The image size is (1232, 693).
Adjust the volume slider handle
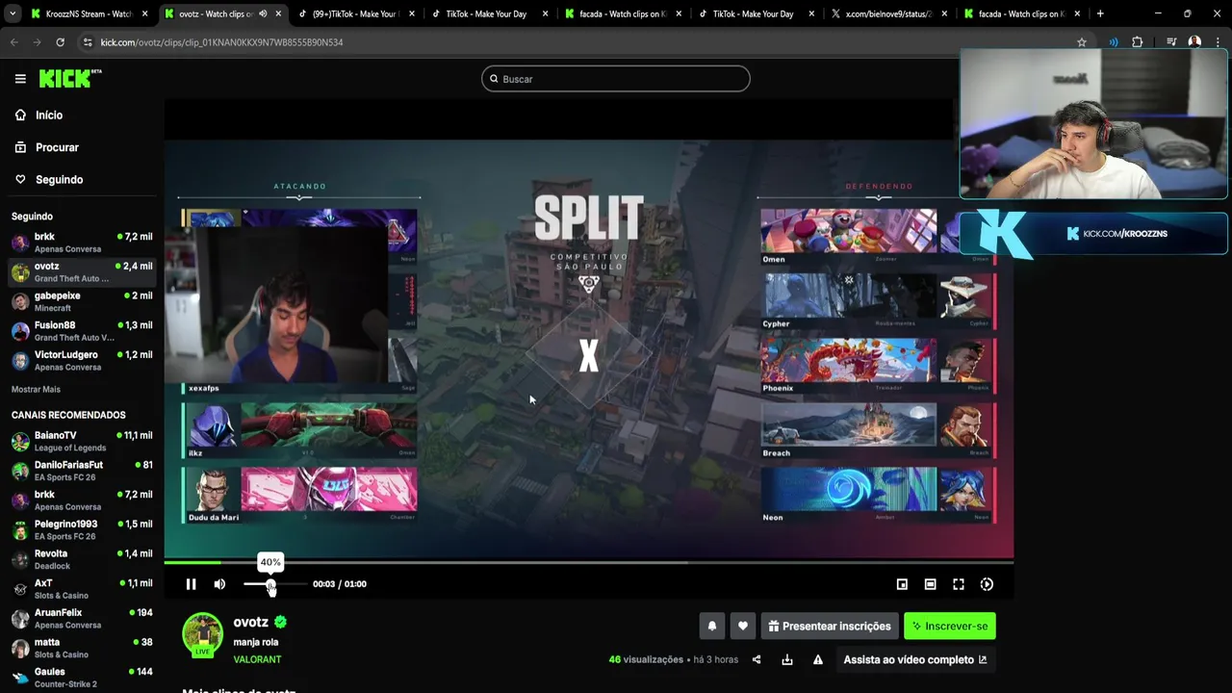point(270,584)
